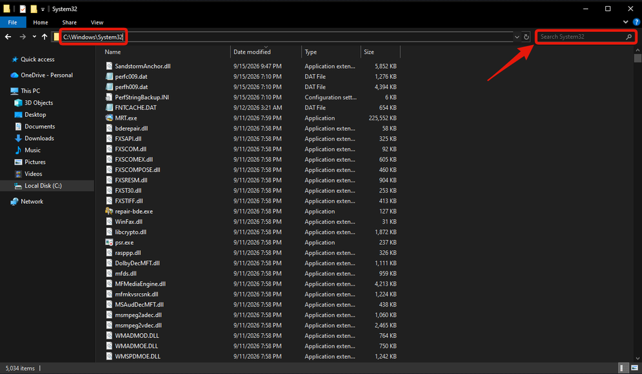642x374 pixels.
Task: Select the WinFax.dll file
Action: (129, 222)
